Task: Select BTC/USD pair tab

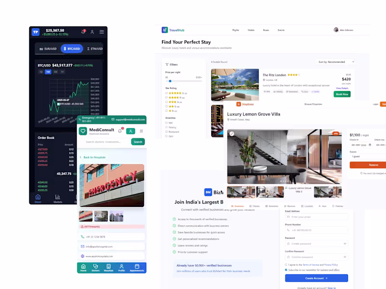Action: tap(72, 49)
